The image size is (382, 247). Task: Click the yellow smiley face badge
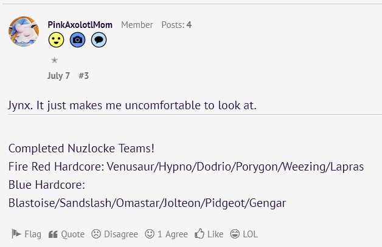(57, 41)
